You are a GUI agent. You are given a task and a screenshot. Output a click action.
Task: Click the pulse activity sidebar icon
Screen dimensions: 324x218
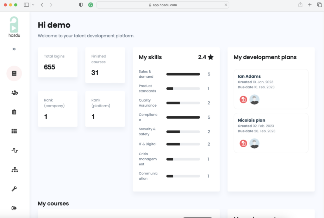[15, 150]
